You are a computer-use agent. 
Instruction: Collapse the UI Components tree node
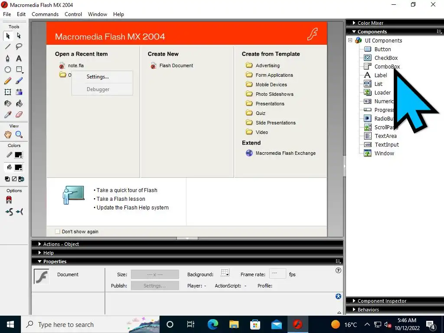[350, 40]
